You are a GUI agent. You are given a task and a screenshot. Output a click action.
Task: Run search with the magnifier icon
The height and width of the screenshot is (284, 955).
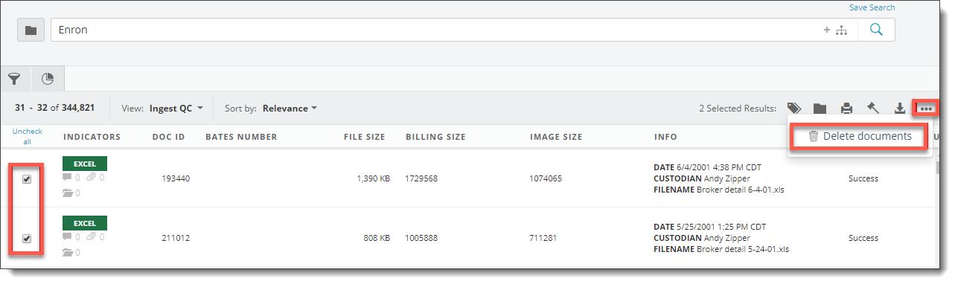(876, 30)
